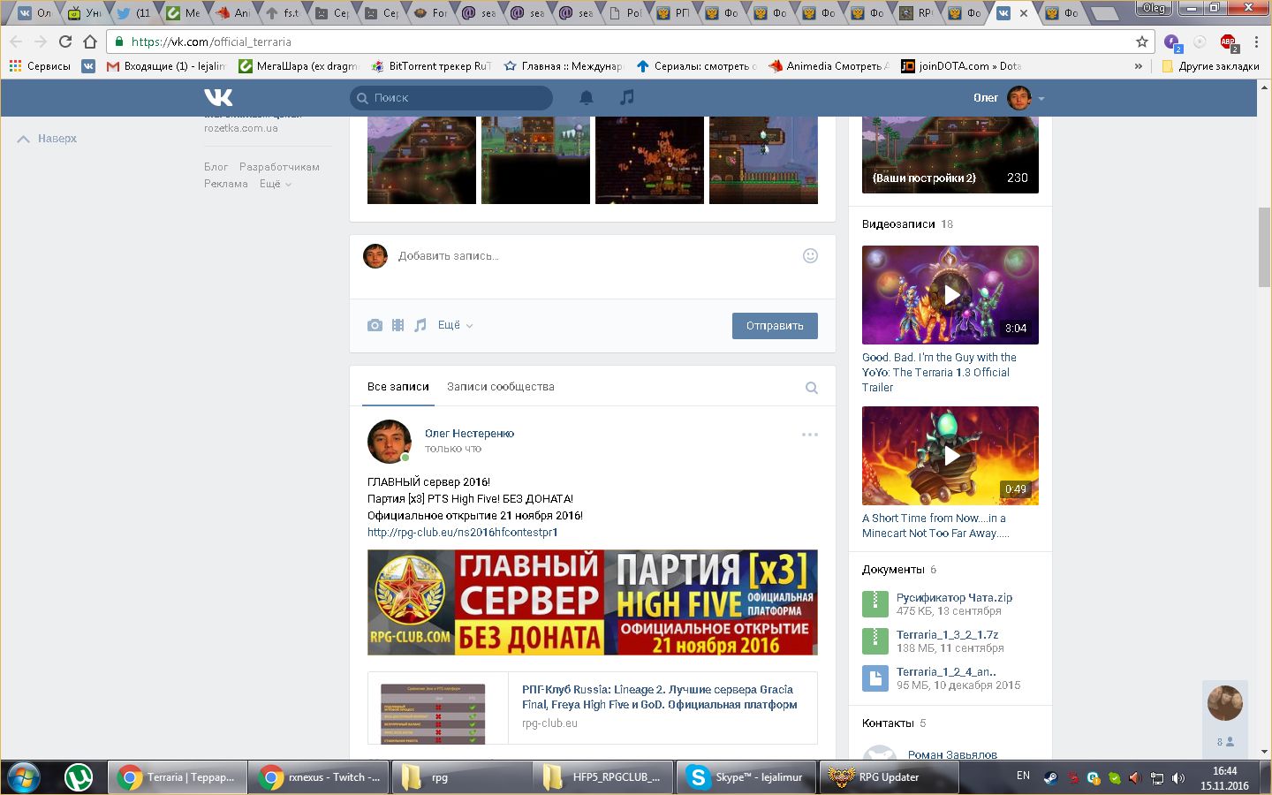Open the music note icon in VK header

pyautogui.click(x=626, y=97)
